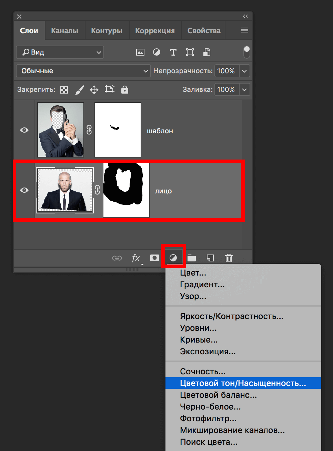The width and height of the screenshot is (333, 451).
Task: Click the create new layer icon
Action: [x=210, y=258]
